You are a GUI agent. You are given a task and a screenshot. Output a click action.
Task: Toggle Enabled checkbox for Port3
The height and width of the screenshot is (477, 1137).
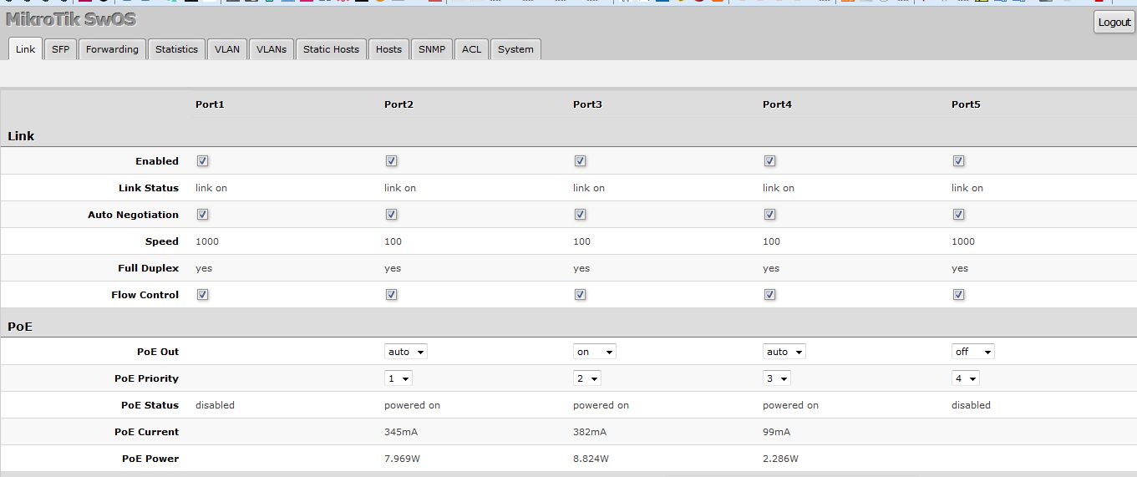pyautogui.click(x=580, y=160)
